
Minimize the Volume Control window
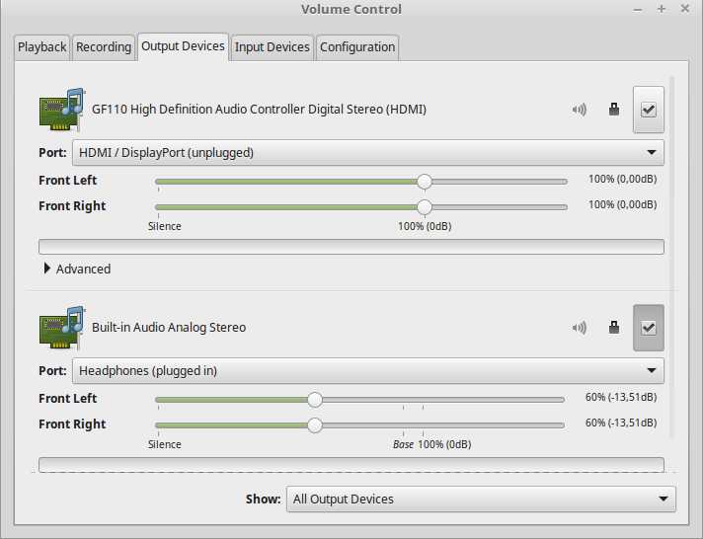point(638,9)
